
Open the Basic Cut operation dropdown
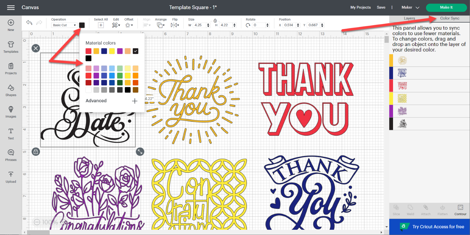click(x=64, y=25)
